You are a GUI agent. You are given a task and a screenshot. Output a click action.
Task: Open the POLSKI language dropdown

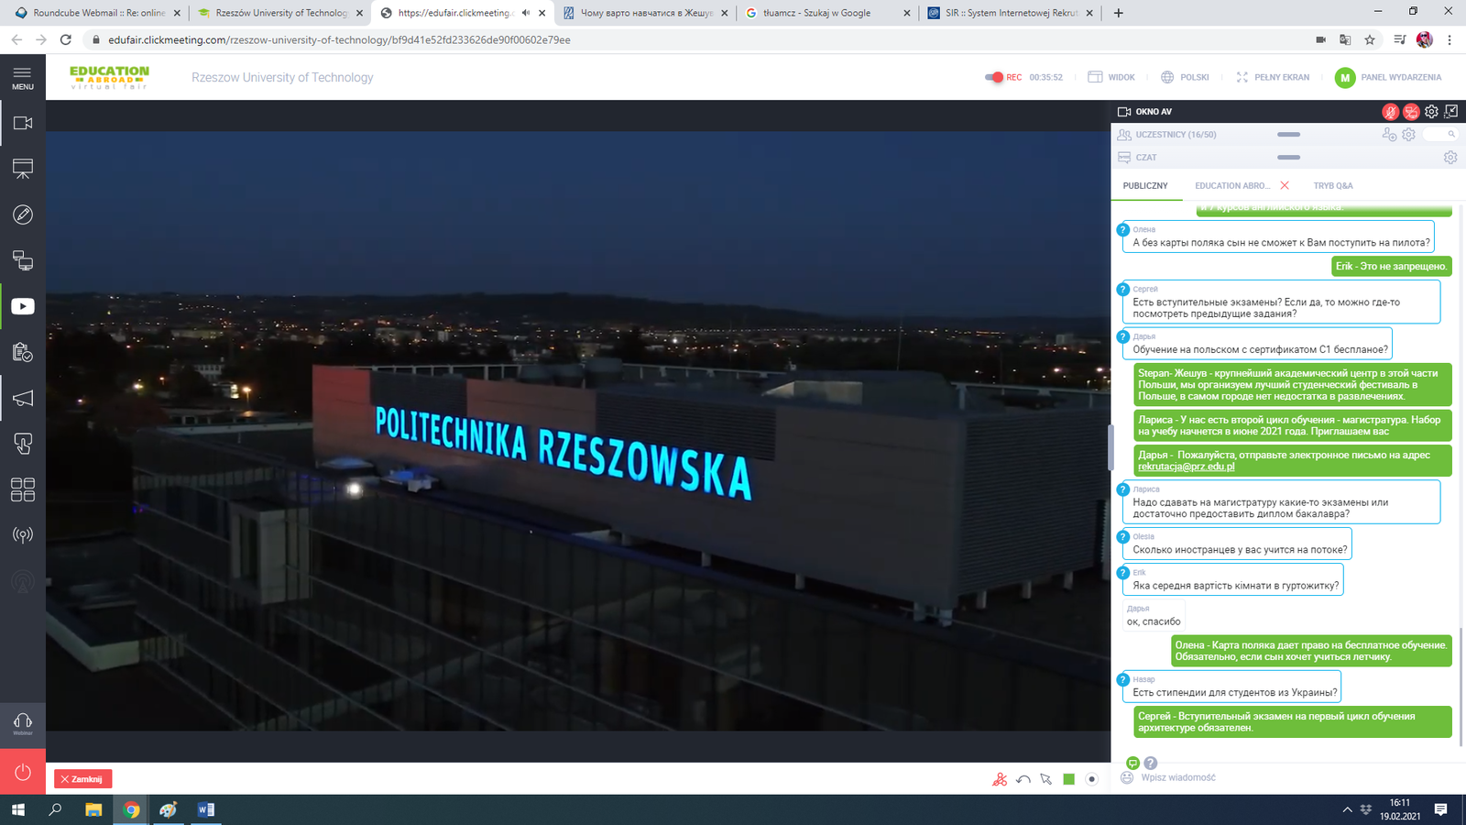click(1185, 77)
